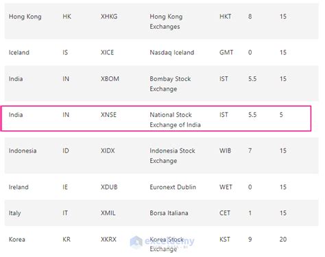Click the XMIL exchange code

point(108,213)
